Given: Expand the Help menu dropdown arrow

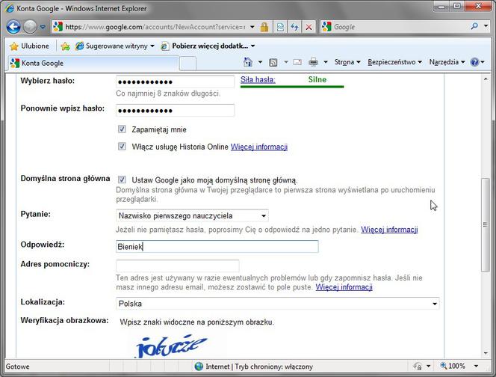Looking at the screenshot, I should click(x=483, y=62).
